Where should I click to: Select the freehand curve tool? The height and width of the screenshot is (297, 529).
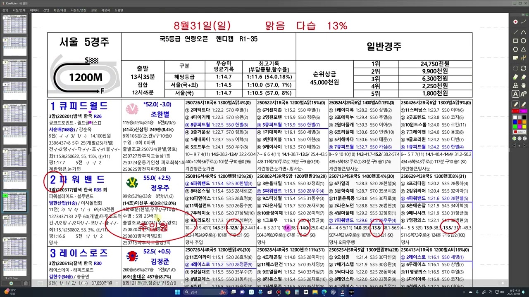click(524, 21)
